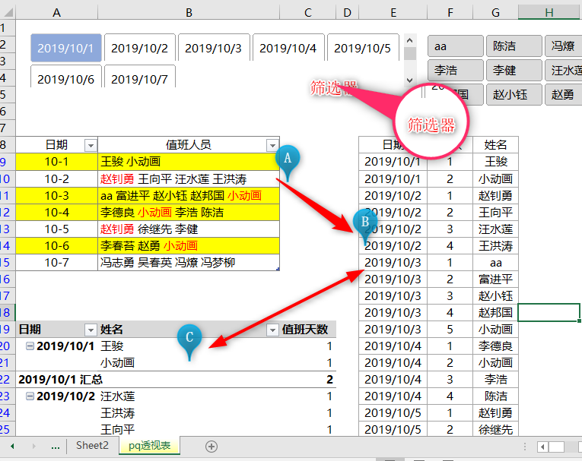Select the 2019/10/7 date slicer button
This screenshot has height=461, width=582.
pos(139,77)
